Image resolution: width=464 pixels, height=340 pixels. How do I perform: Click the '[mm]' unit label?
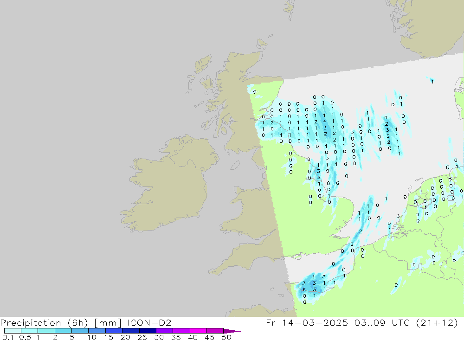pyautogui.click(x=108, y=322)
